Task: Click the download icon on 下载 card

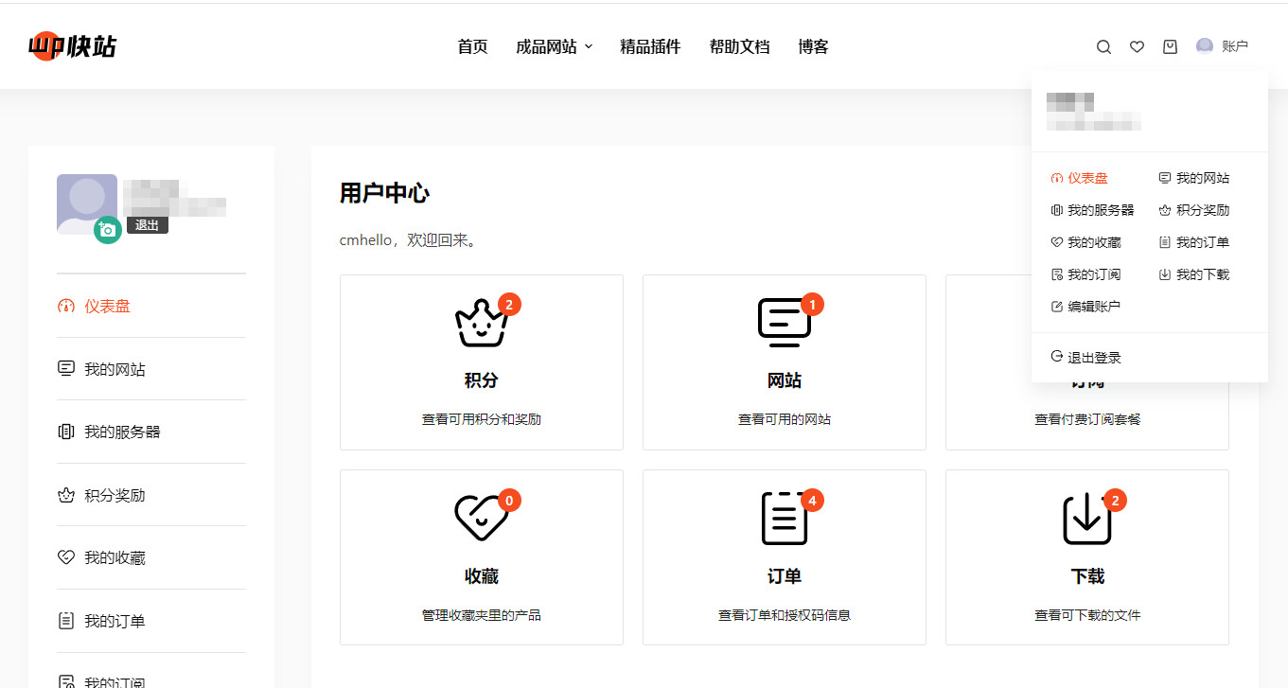Action: click(1086, 519)
